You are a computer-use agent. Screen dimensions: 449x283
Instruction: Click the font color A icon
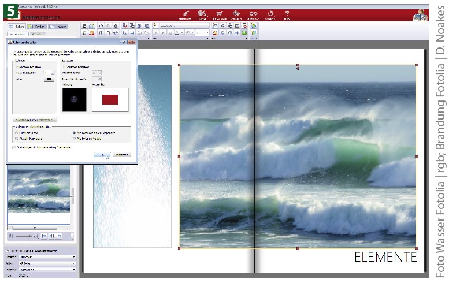pos(176,32)
